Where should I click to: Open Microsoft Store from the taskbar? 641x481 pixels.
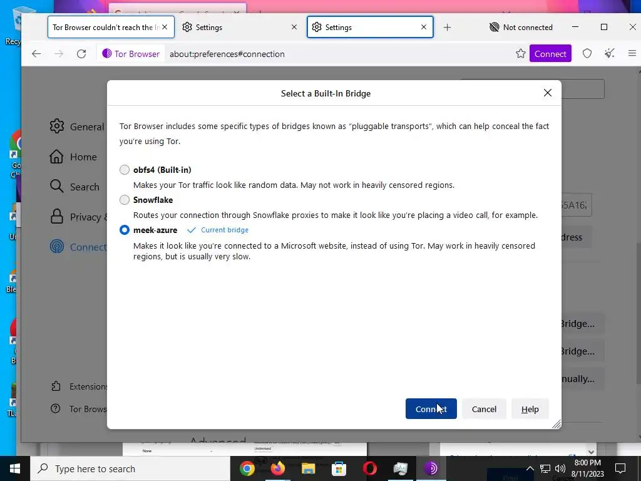pos(339,468)
